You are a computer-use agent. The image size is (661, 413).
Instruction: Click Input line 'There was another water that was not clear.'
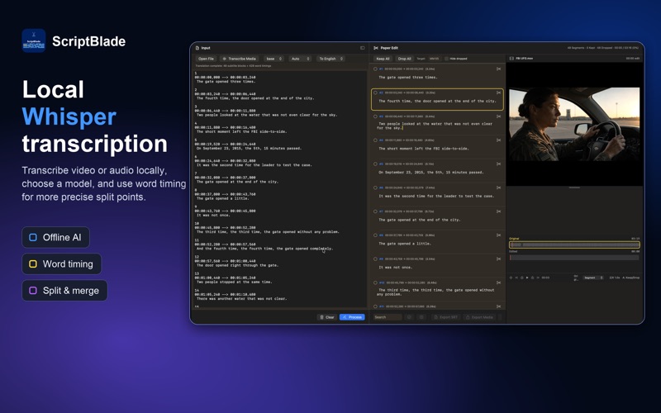coord(241,299)
